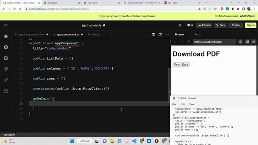The height and width of the screenshot is (145, 258).
Task: Reload the Chrome page
Action: (15, 9)
